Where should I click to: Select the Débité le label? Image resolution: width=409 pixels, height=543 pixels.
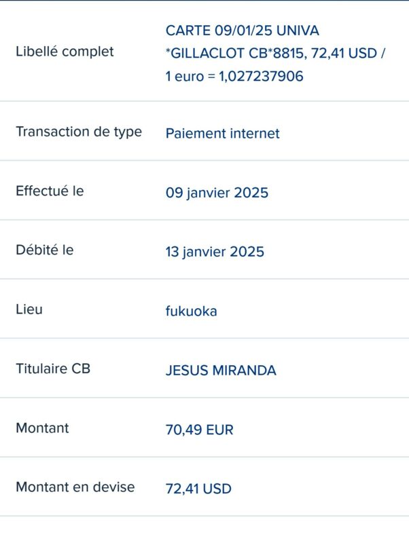pyautogui.click(x=44, y=250)
